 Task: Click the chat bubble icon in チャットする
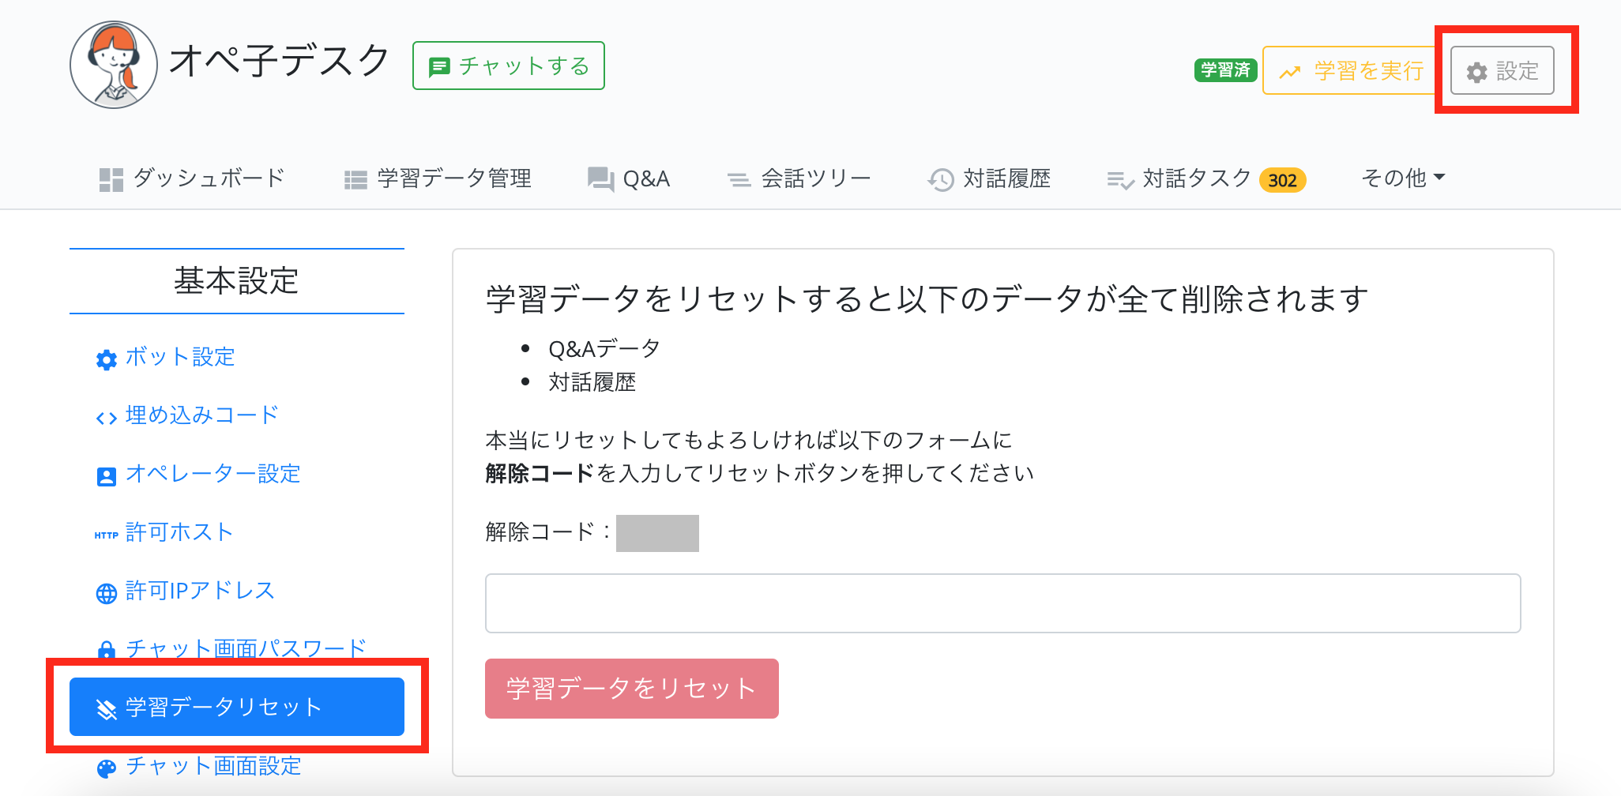438,67
